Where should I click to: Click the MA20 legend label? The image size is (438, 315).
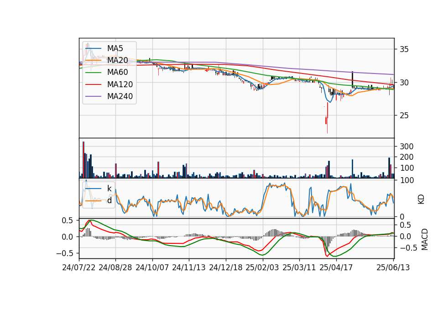[117, 60]
